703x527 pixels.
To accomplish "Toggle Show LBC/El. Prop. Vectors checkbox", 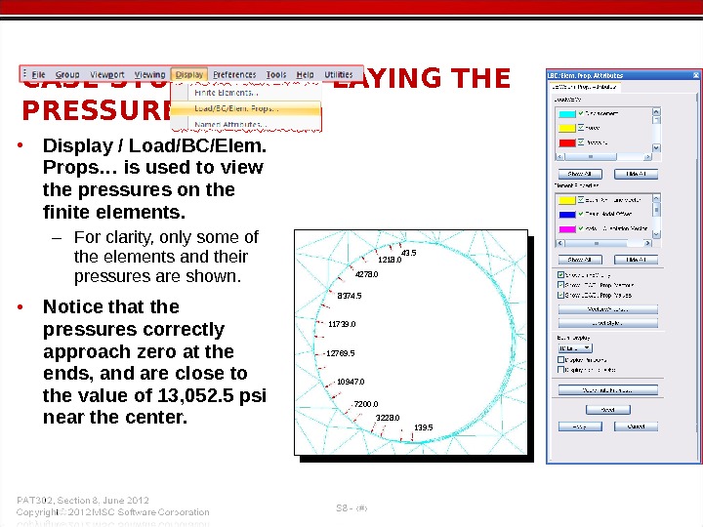I will [560, 285].
